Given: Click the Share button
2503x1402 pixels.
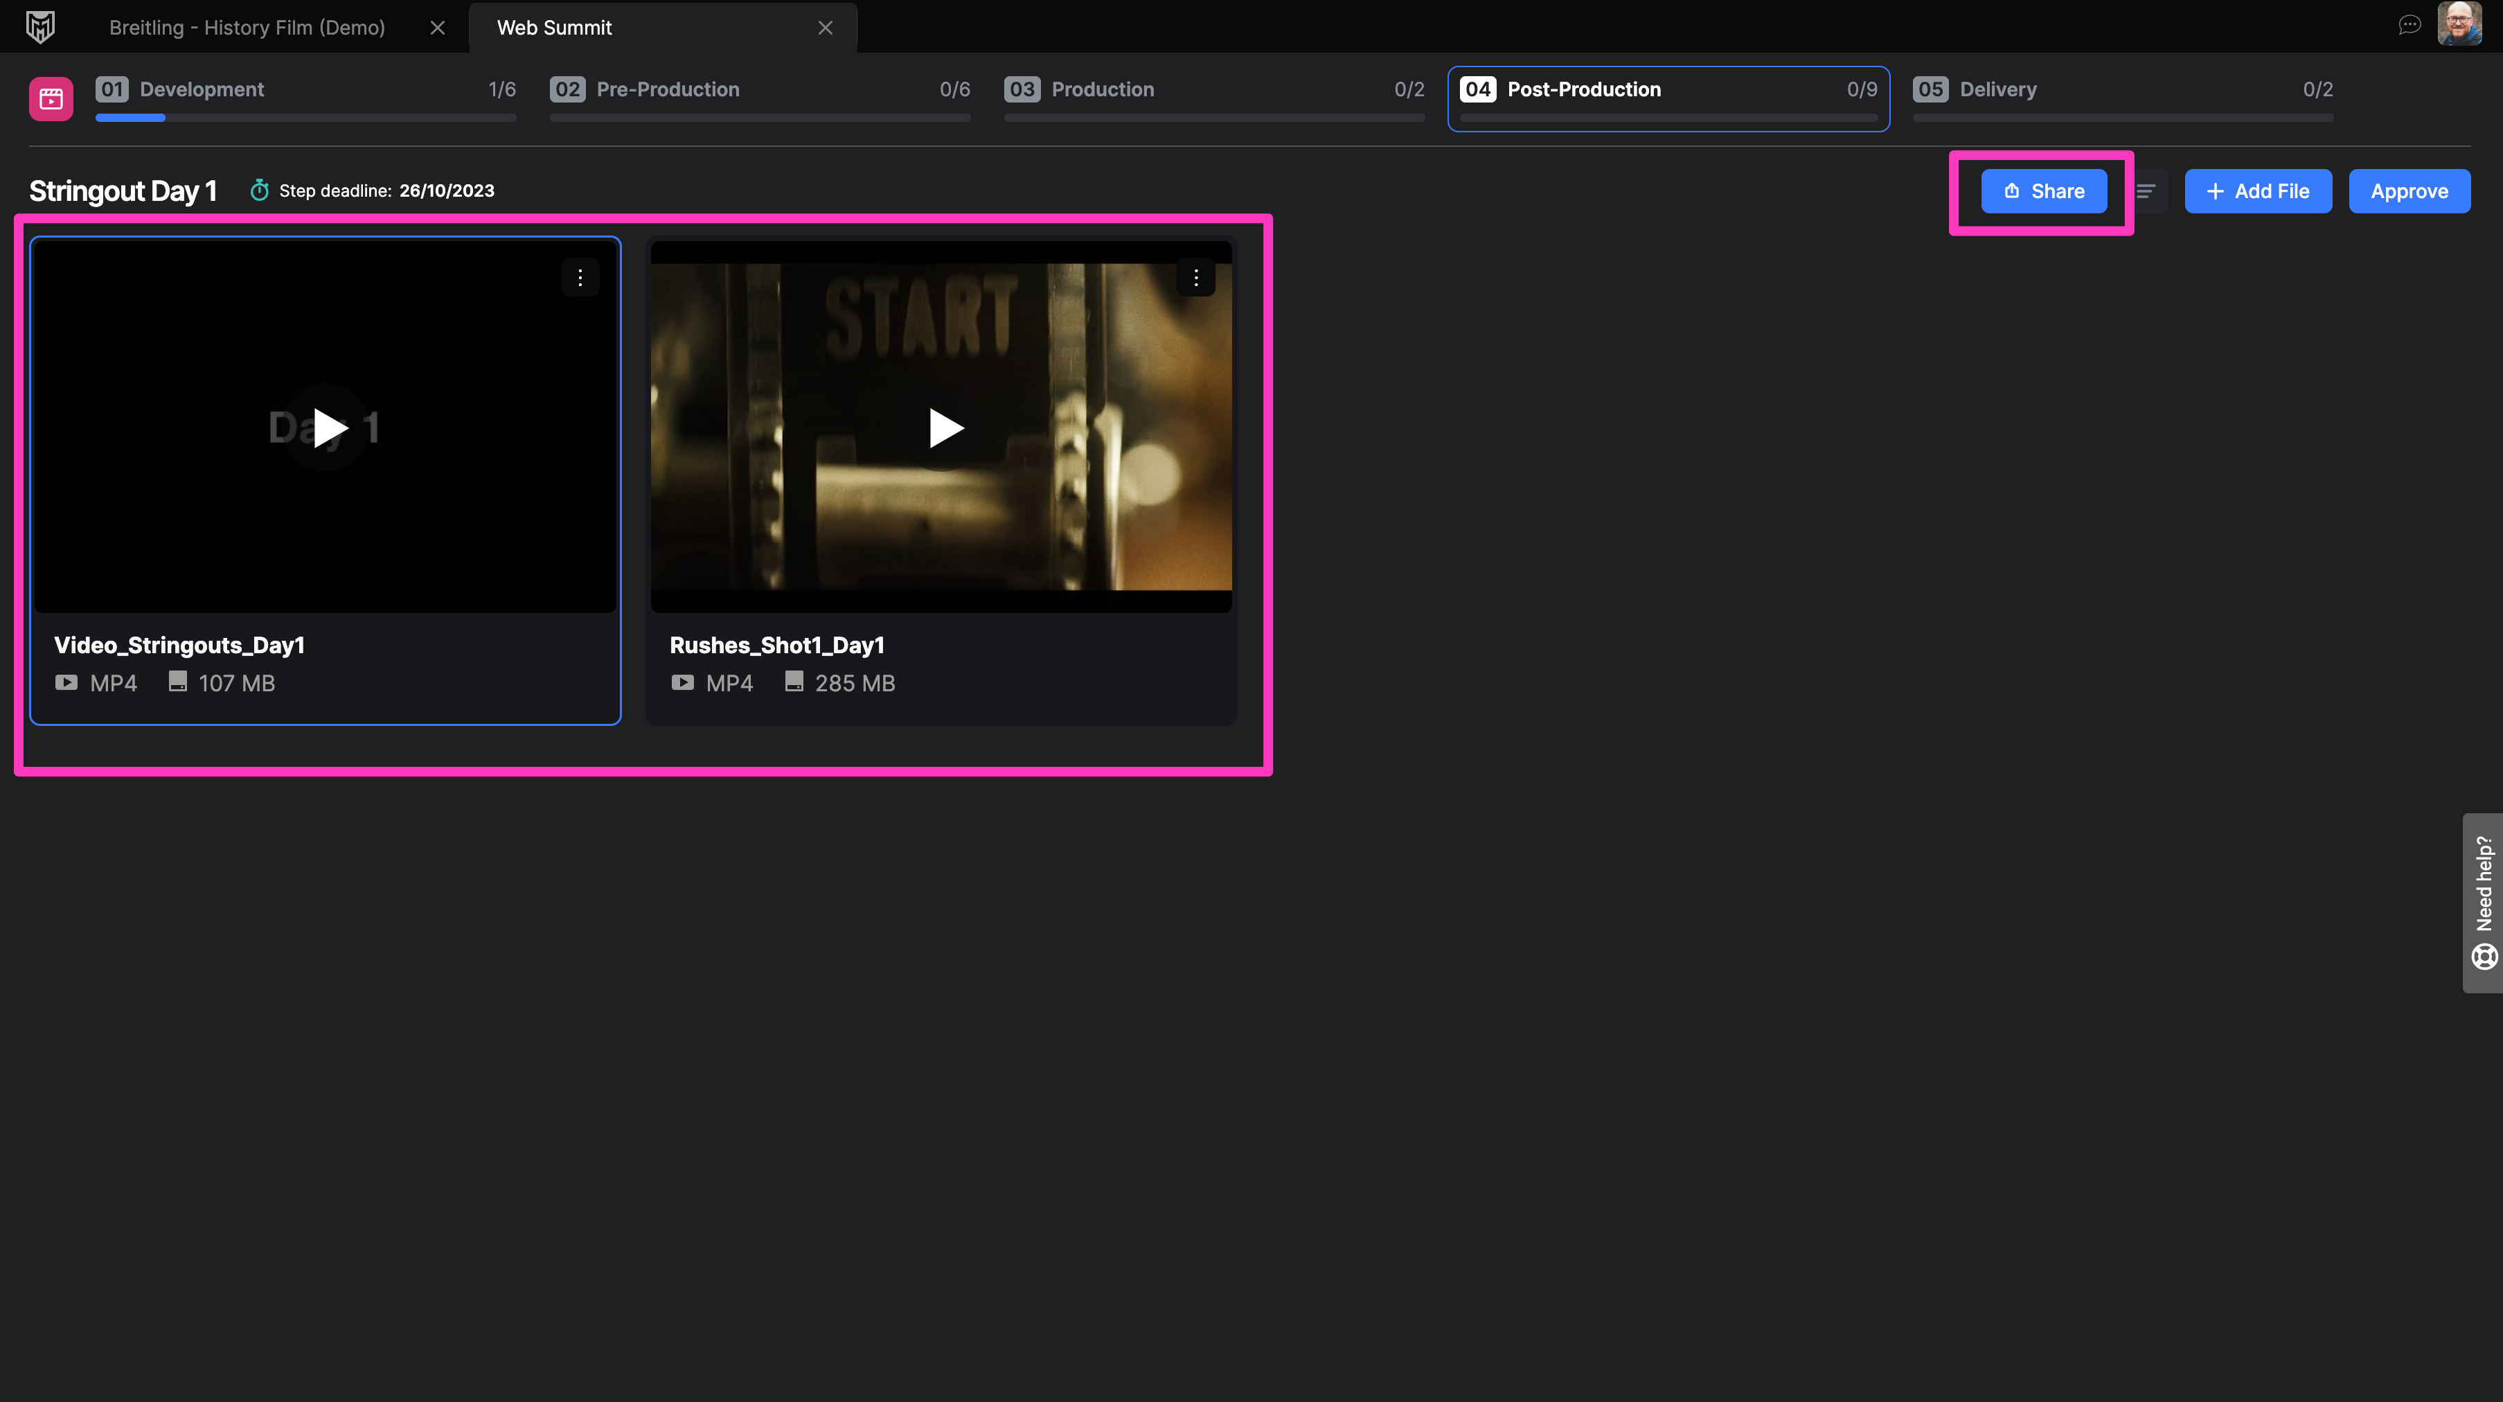Looking at the screenshot, I should (2045, 191).
